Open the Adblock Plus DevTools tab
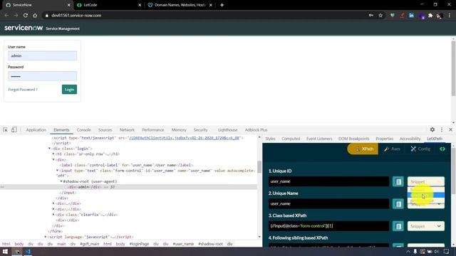This screenshot has width=456, height=256. click(256, 129)
